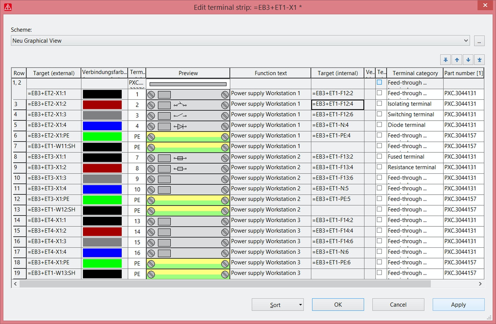Check the box on the Isolating terminal row
496x324 pixels.
coord(379,104)
